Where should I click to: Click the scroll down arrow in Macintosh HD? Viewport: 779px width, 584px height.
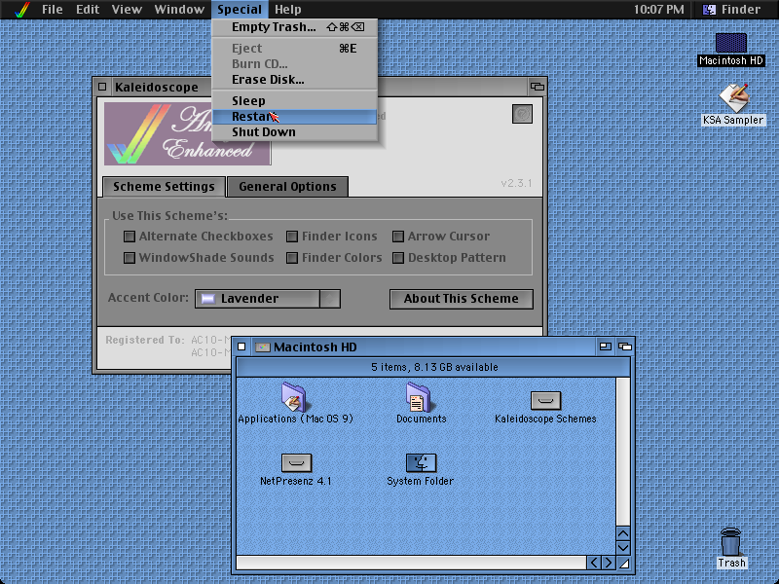(623, 548)
